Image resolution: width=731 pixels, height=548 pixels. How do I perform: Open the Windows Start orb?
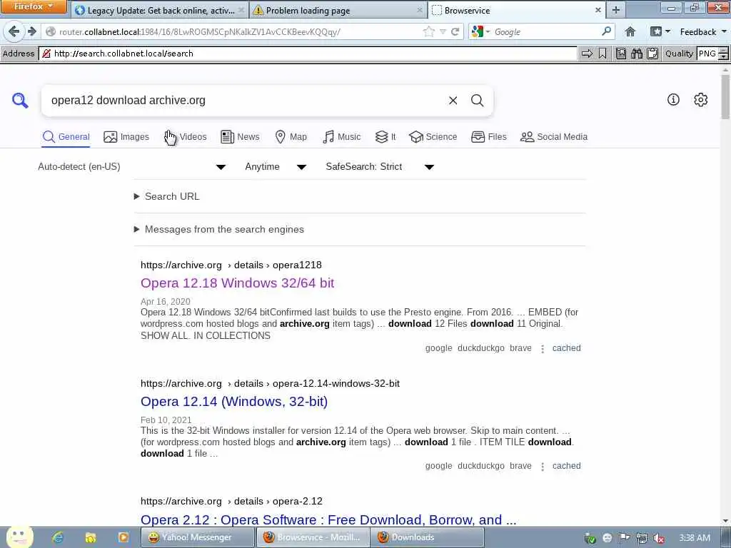click(19, 537)
